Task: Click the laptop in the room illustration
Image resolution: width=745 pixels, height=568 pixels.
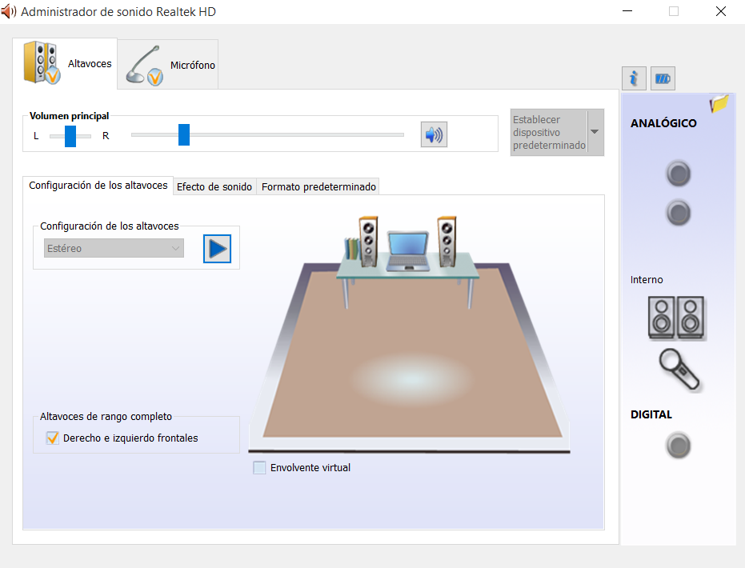Action: pyautogui.click(x=407, y=250)
